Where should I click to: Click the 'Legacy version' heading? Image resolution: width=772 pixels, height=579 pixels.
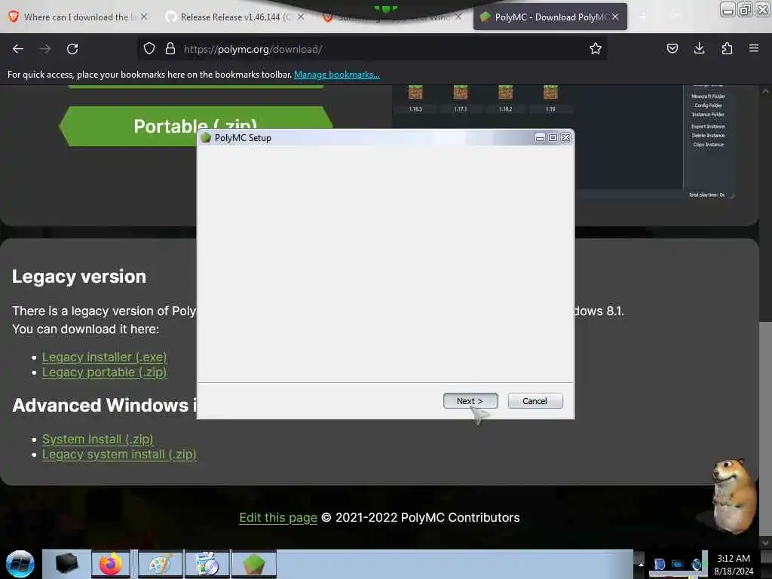pyautogui.click(x=79, y=276)
